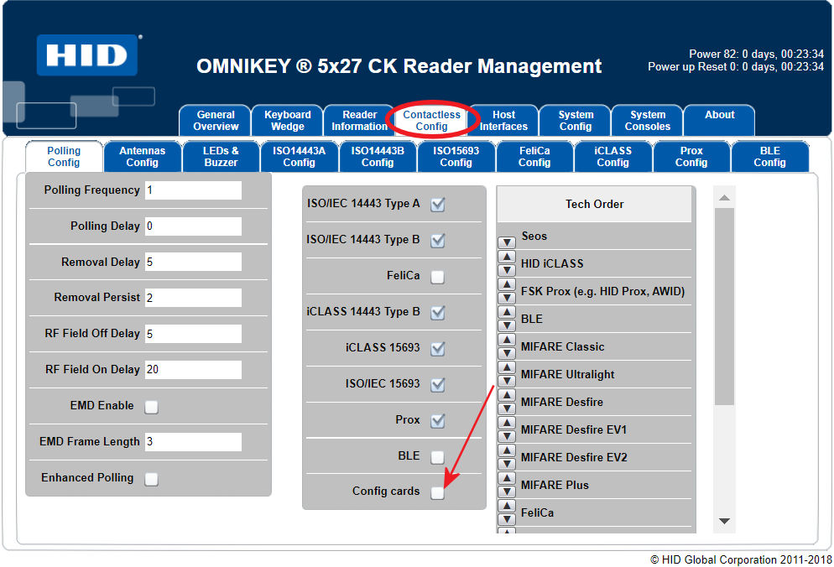Image resolution: width=834 pixels, height=567 pixels.
Task: Click the HID logo
Action: tap(87, 55)
